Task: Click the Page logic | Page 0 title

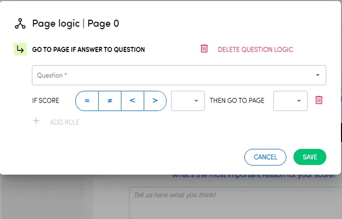Action: pyautogui.click(x=75, y=23)
